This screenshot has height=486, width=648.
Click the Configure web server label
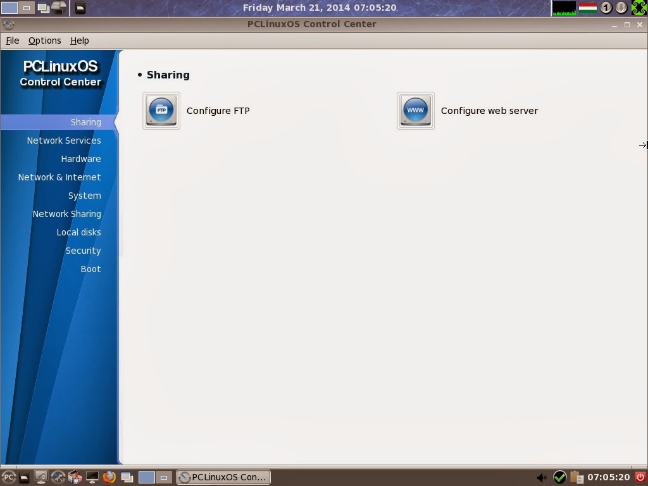pos(489,111)
